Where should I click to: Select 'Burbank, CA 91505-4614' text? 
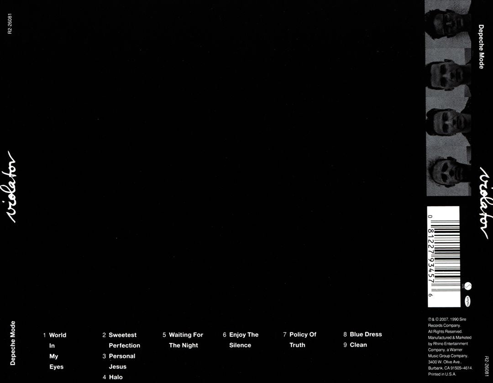[x=450, y=368]
